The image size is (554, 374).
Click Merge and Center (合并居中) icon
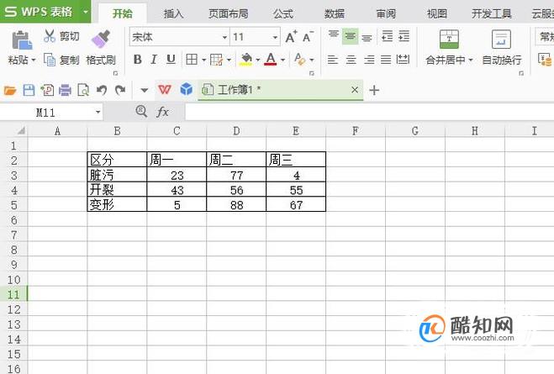click(449, 39)
